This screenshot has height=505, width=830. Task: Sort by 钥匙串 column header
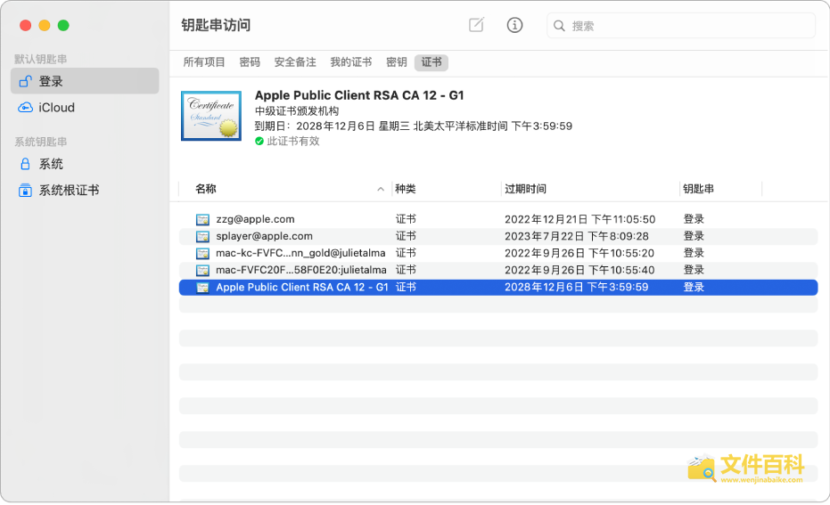coord(698,189)
